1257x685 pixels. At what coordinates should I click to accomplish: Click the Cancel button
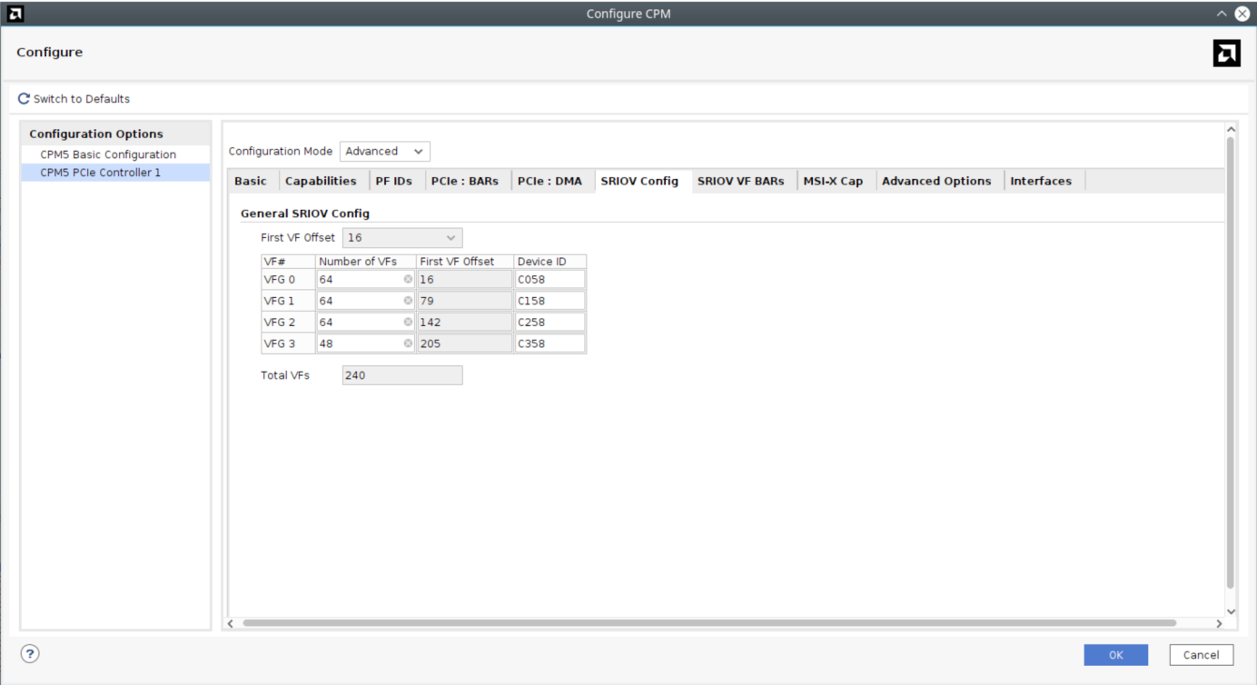click(x=1201, y=655)
